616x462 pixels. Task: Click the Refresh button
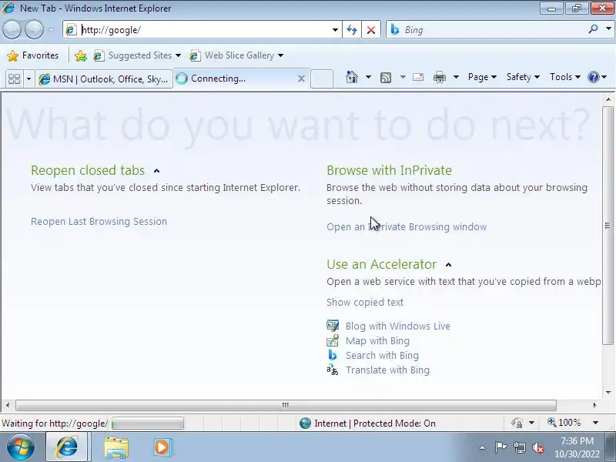[x=352, y=30]
